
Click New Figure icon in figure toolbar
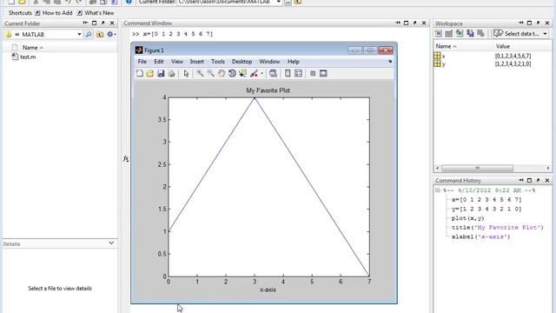tap(140, 73)
